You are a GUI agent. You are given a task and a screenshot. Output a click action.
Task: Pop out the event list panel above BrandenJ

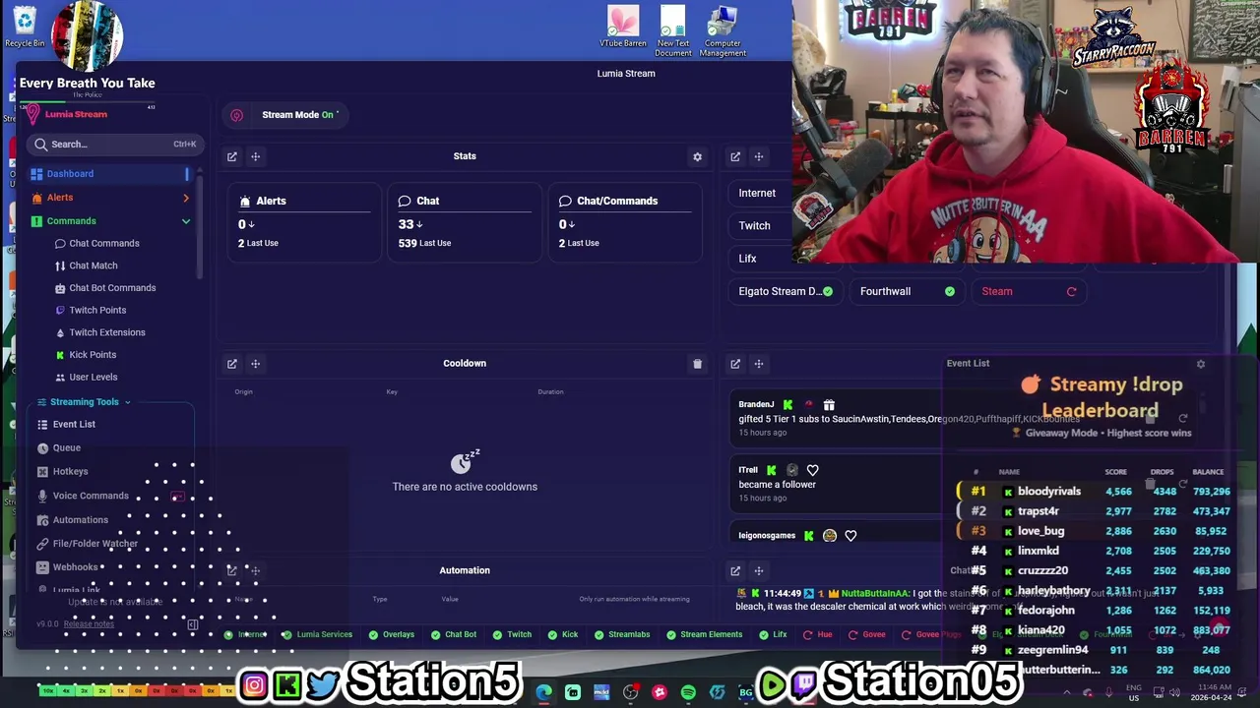[x=735, y=364]
